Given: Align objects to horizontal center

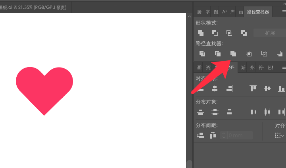Looking at the screenshot, I should [215, 89].
